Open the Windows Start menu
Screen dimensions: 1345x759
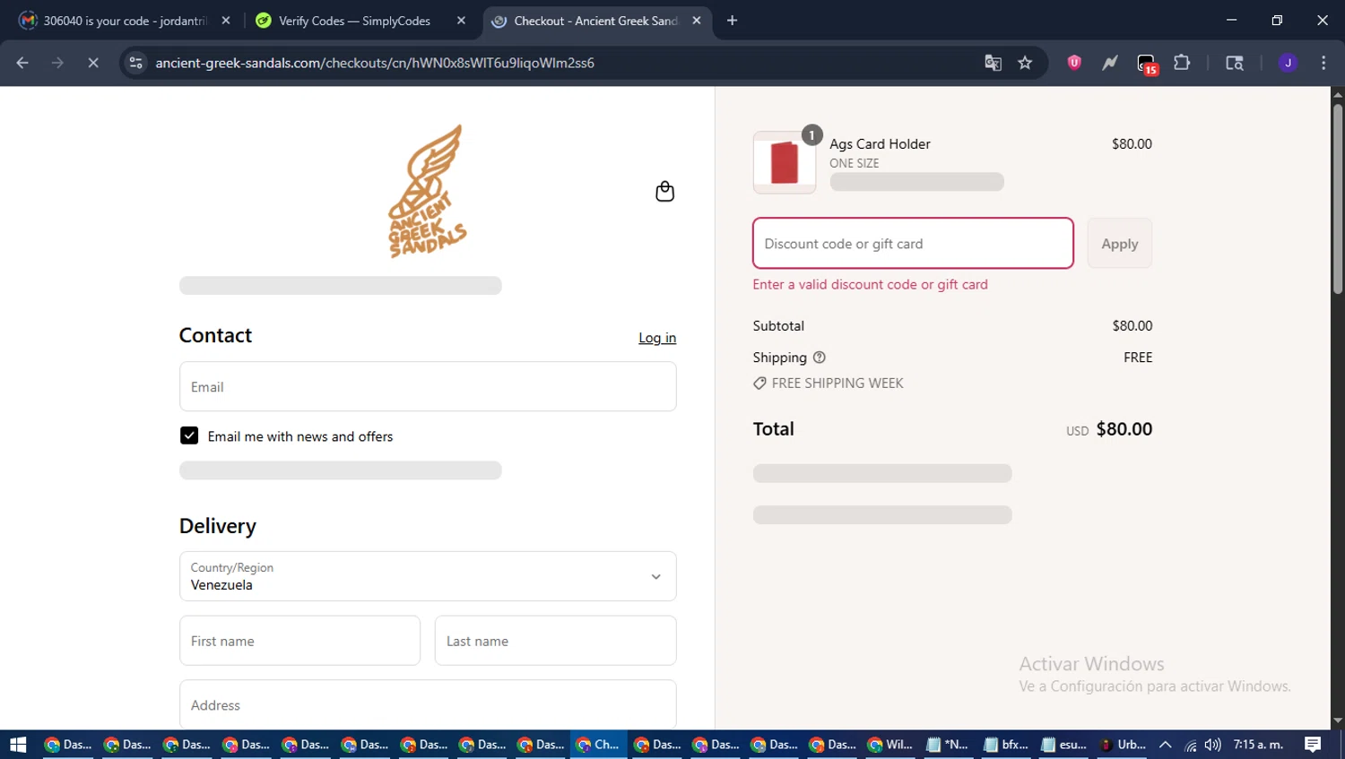(x=18, y=745)
